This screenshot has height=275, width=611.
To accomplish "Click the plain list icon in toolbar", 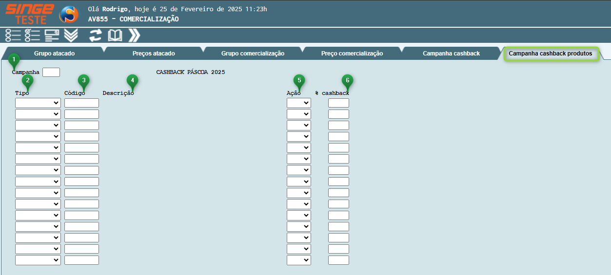I will coord(13,35).
